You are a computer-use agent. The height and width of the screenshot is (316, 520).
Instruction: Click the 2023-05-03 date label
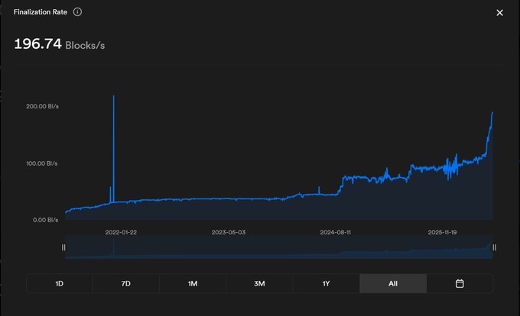(229, 232)
